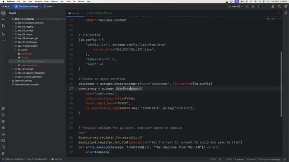Expand the day_14_music_generator folder

pyautogui.click(x=13, y=77)
